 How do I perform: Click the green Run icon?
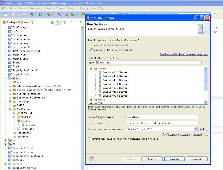coord(40,14)
